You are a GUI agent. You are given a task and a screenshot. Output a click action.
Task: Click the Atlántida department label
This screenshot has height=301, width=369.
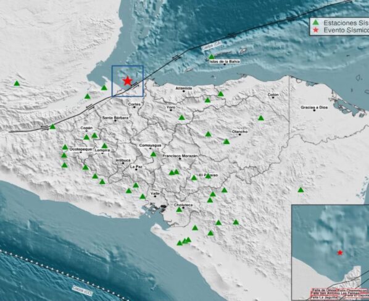coord(184,88)
